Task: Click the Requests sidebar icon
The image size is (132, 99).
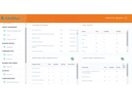Action: tap(4, 47)
